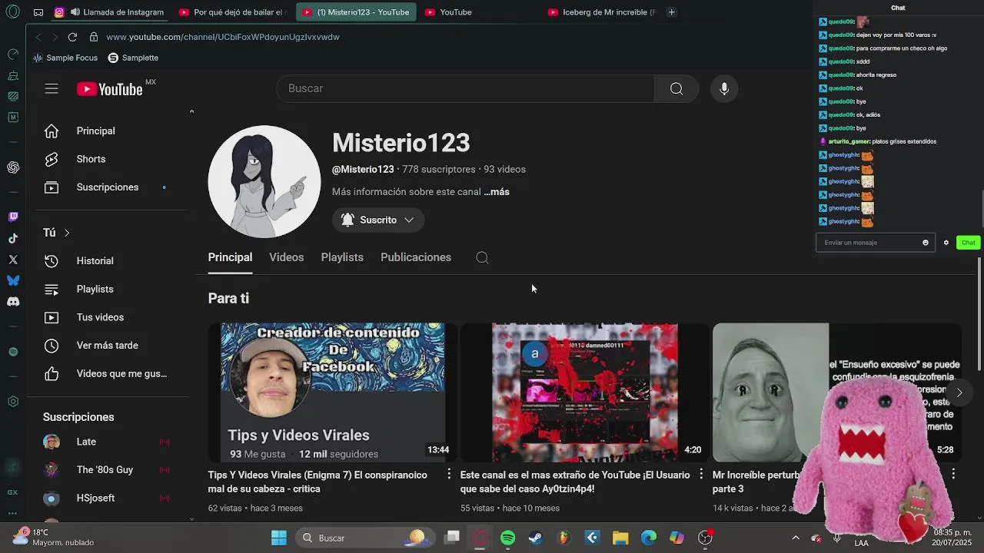Reload the page with the browser refresh icon
This screenshot has width=984, height=553.
coord(72,37)
